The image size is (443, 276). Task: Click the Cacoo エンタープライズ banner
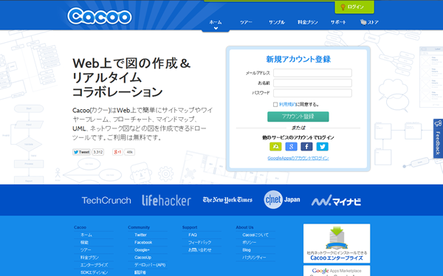[337, 244]
